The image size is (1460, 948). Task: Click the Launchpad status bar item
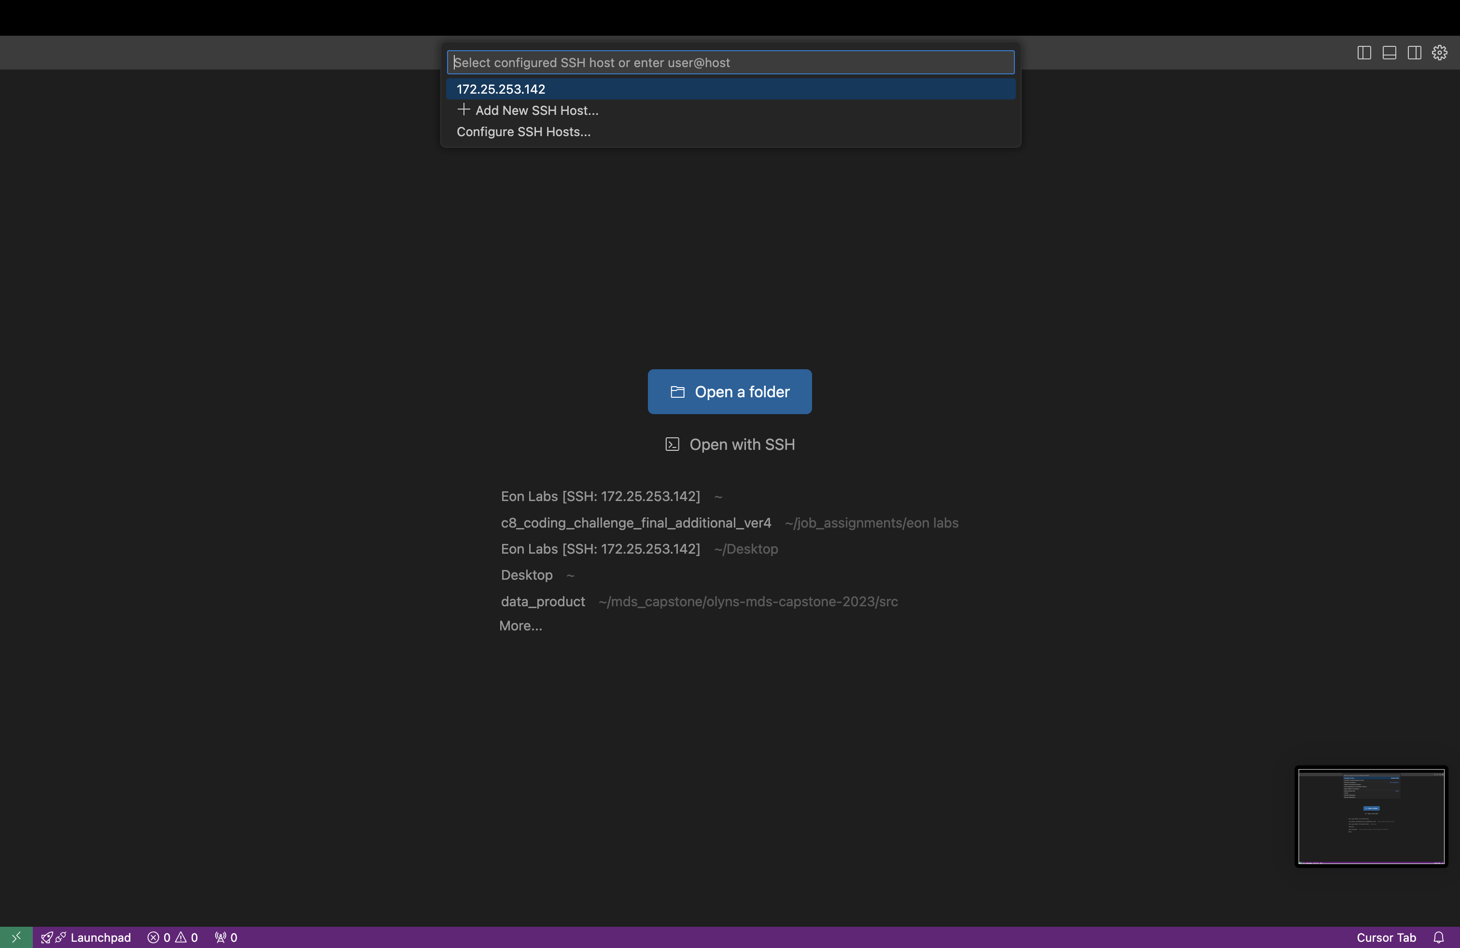86,937
